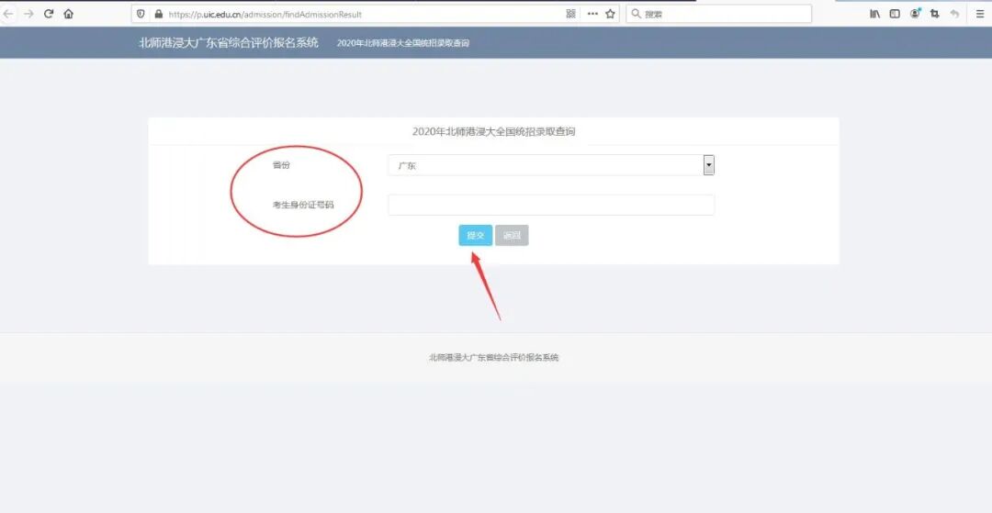Click the form title 2020年北师港浸大全国统招录取查询
Viewport: 992px width, 513px height.
click(493, 132)
